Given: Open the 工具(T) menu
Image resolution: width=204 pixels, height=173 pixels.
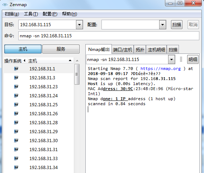Looking at the screenshot, I should point(31,14).
